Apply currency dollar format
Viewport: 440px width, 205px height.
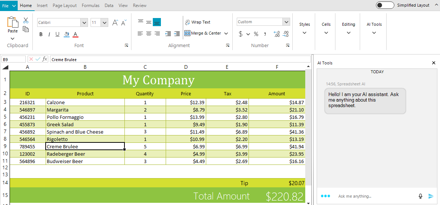point(240,34)
